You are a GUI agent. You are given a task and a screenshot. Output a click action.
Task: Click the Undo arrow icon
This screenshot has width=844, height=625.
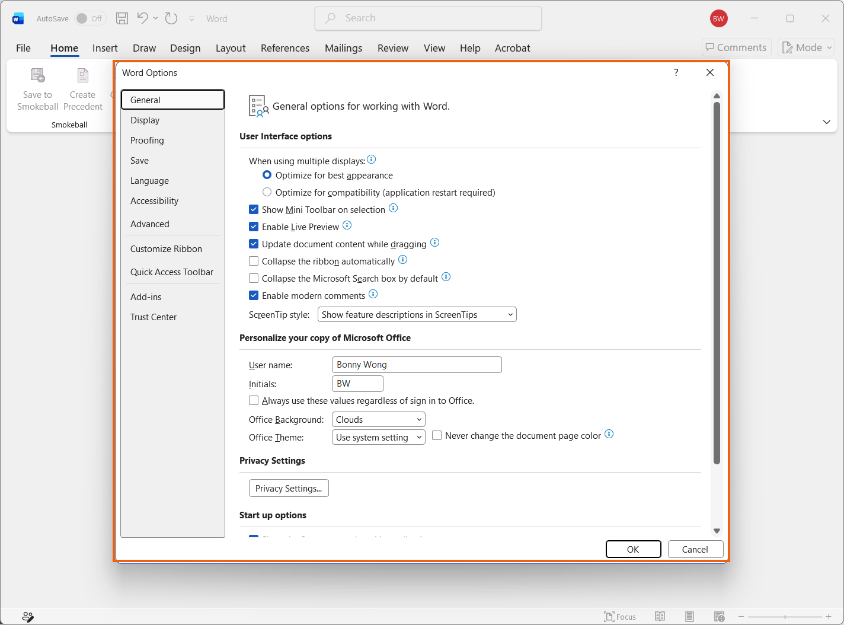click(x=142, y=18)
